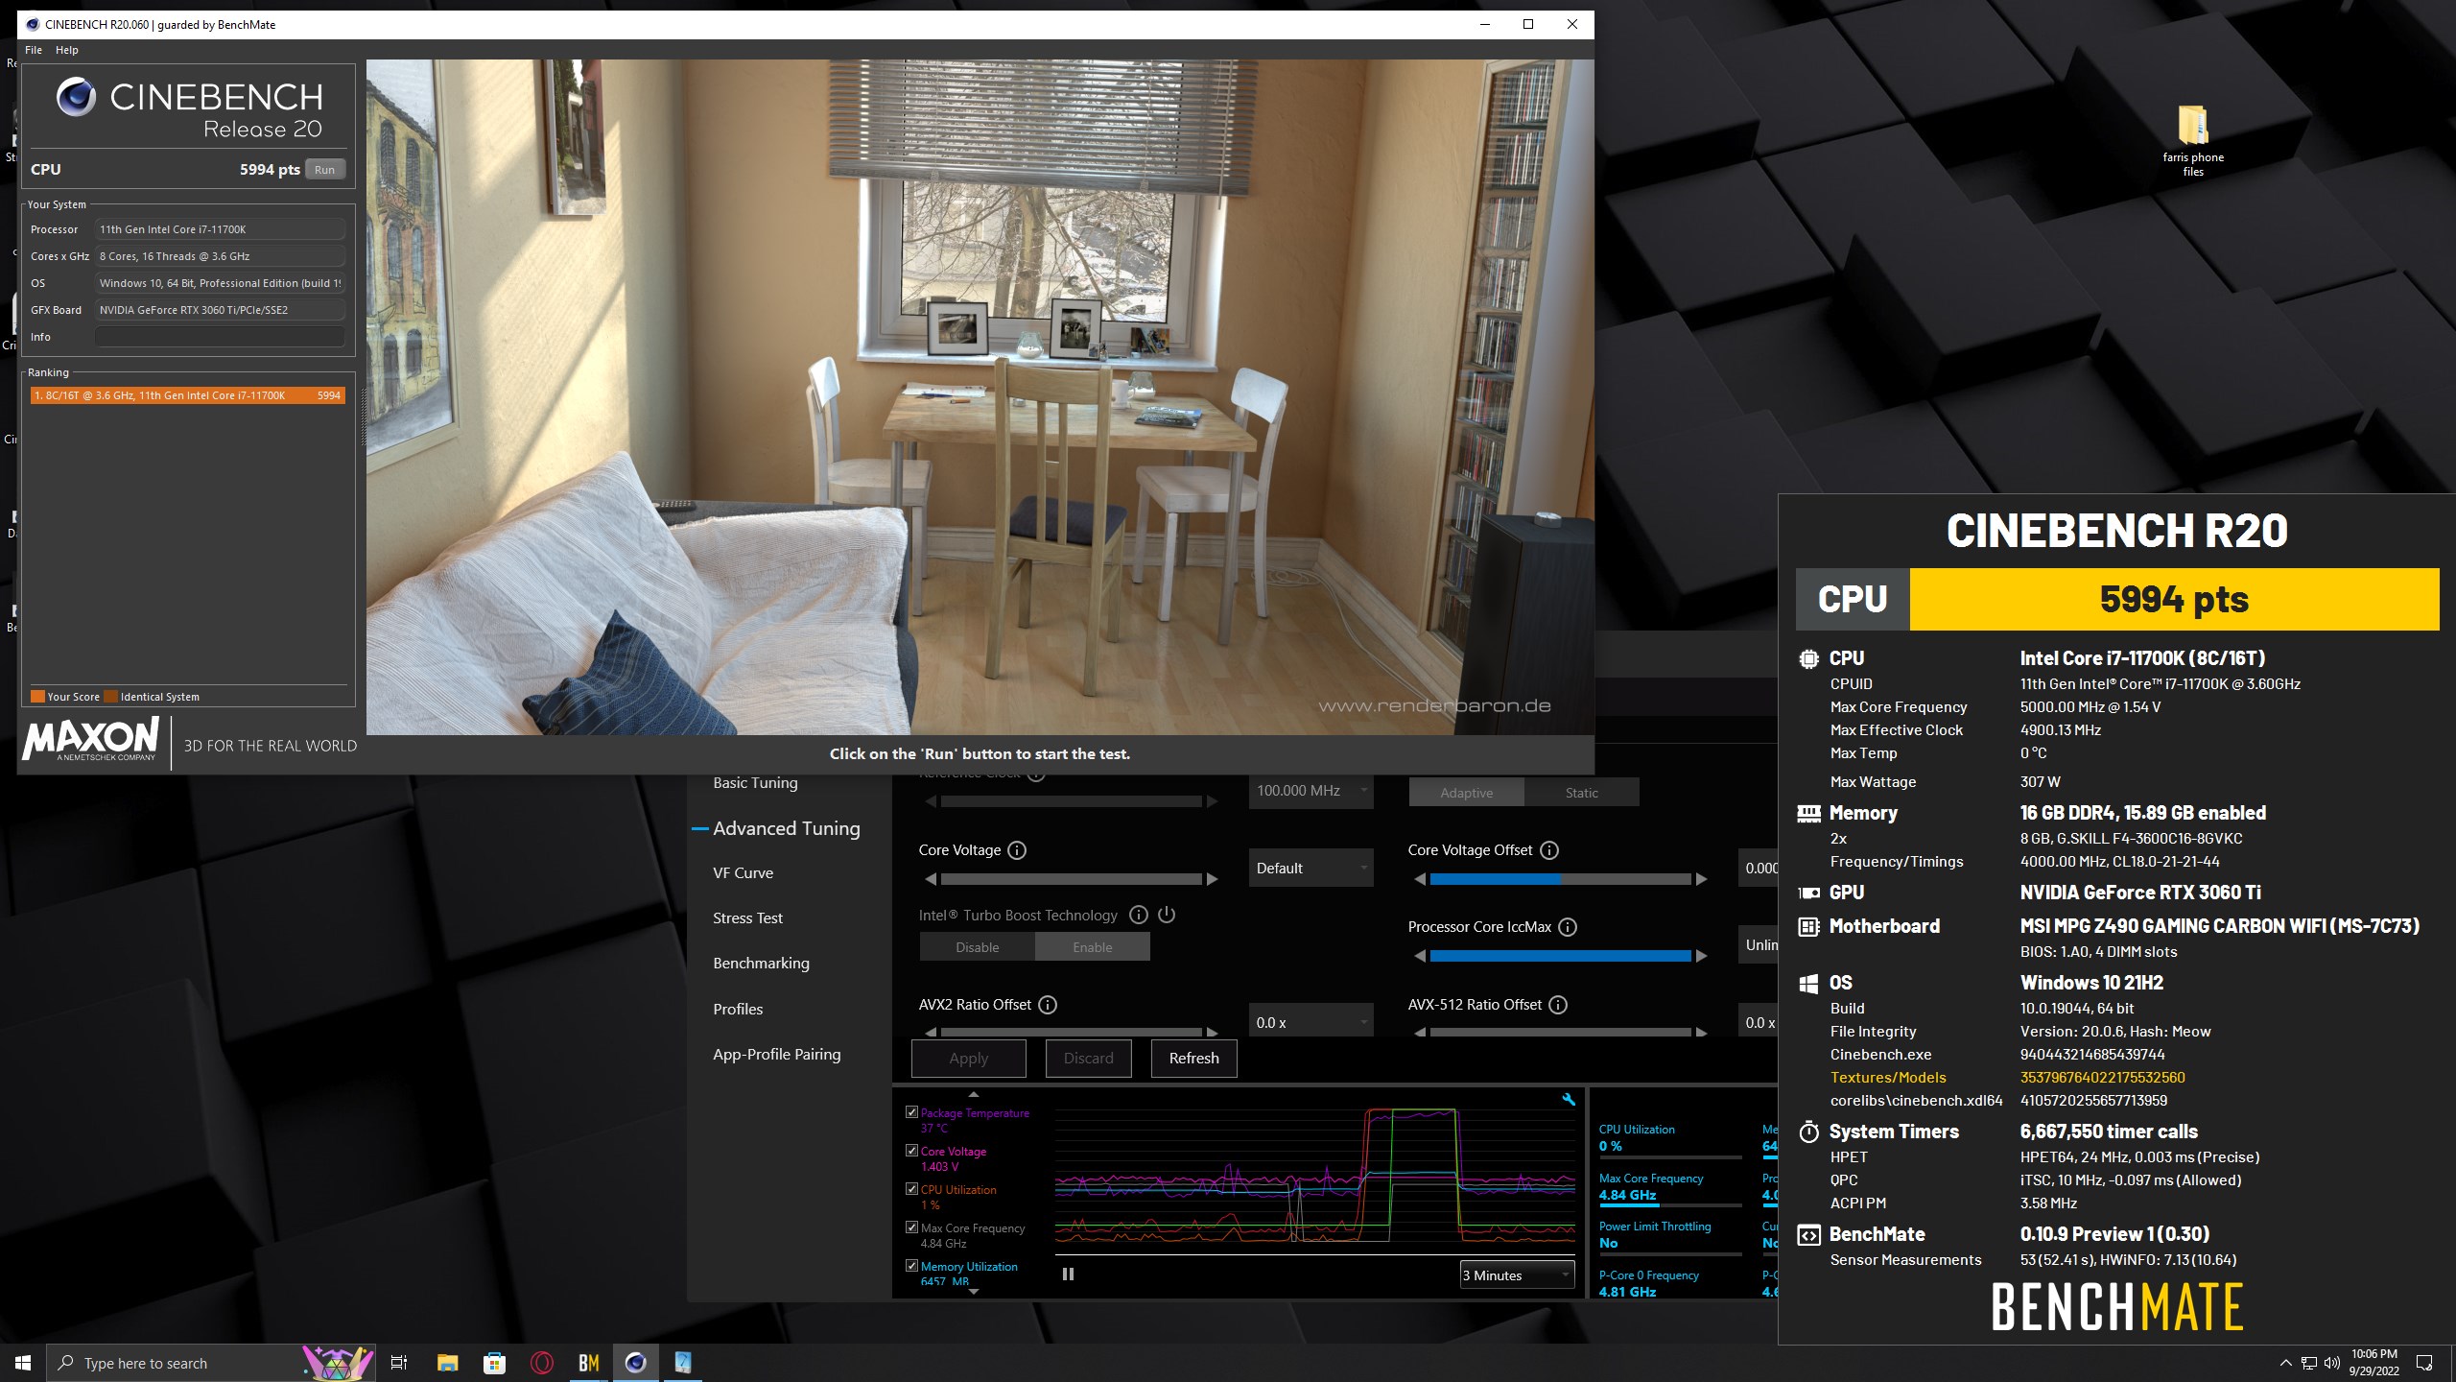
Task: Open the Cinebench Help menu
Action: pos(67,50)
